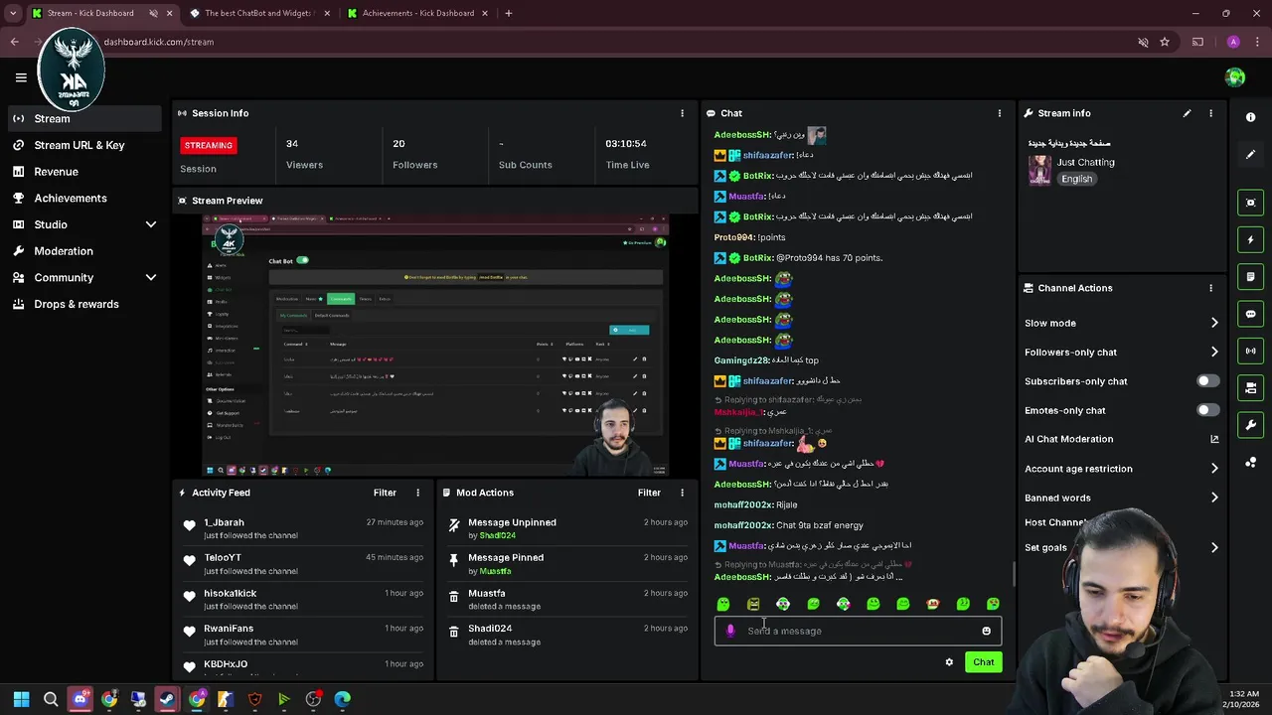Click the screen capture icon in right rail
Viewport: 1272px width, 715px height.
(x=1250, y=203)
